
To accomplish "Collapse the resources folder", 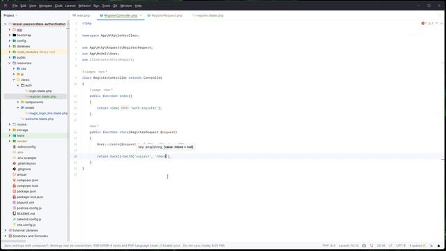I will click(x=10, y=63).
